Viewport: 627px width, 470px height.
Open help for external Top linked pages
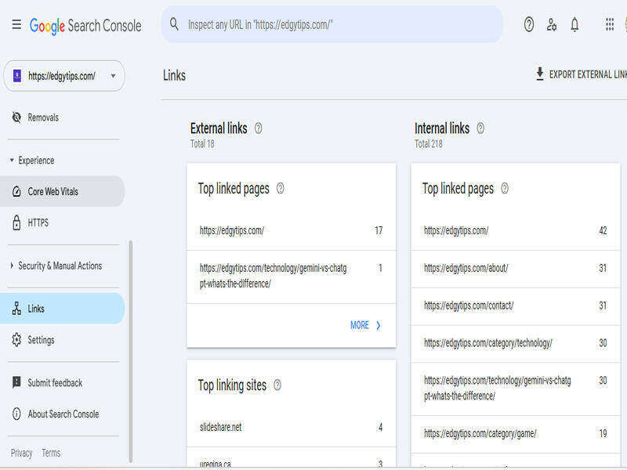tap(281, 188)
